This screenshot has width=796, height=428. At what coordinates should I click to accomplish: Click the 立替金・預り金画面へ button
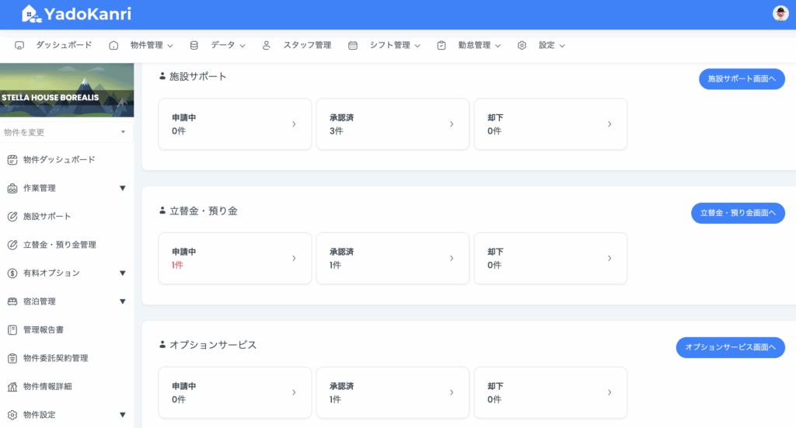pyautogui.click(x=737, y=214)
